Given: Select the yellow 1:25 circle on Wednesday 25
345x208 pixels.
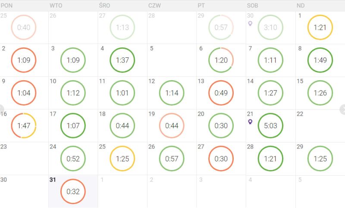Looking at the screenshot, I should 122,158.
